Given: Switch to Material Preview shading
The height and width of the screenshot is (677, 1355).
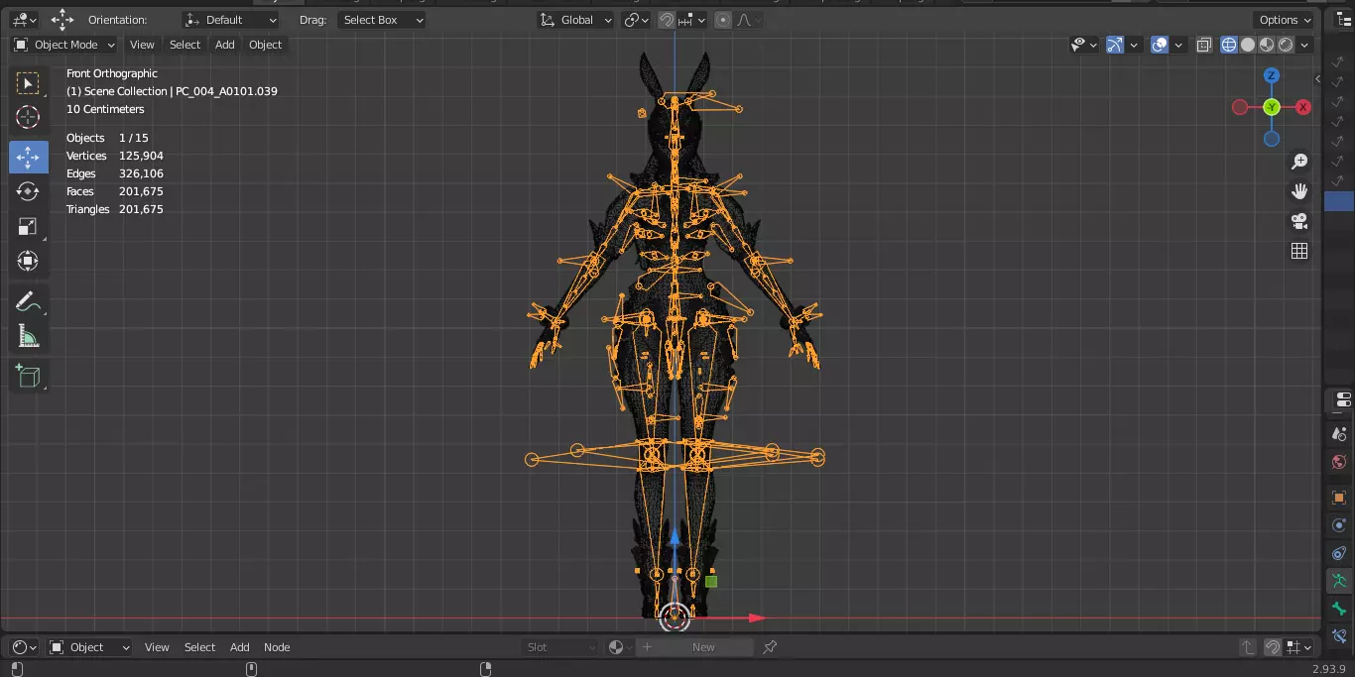Looking at the screenshot, I should tap(1267, 45).
